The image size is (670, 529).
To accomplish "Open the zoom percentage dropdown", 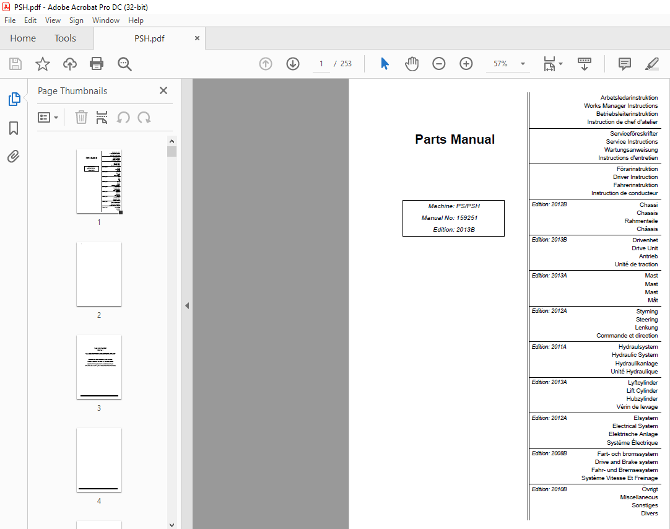I will 523,64.
